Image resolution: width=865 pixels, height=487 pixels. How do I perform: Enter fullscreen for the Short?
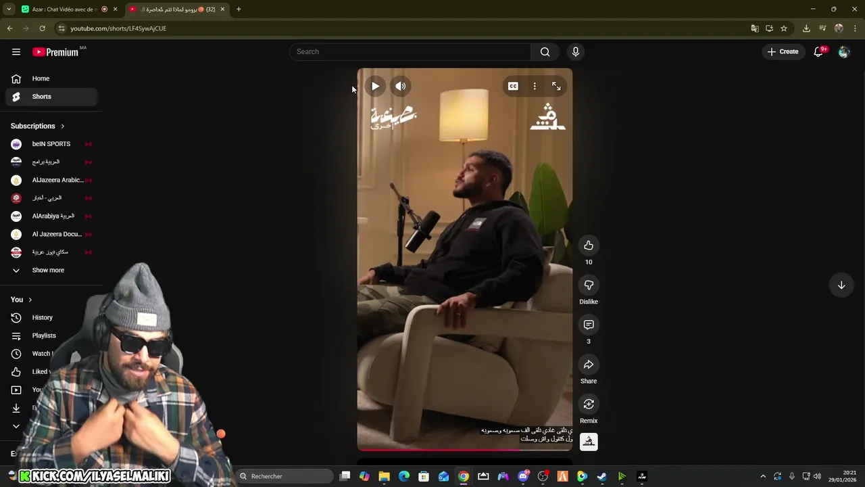(x=556, y=86)
